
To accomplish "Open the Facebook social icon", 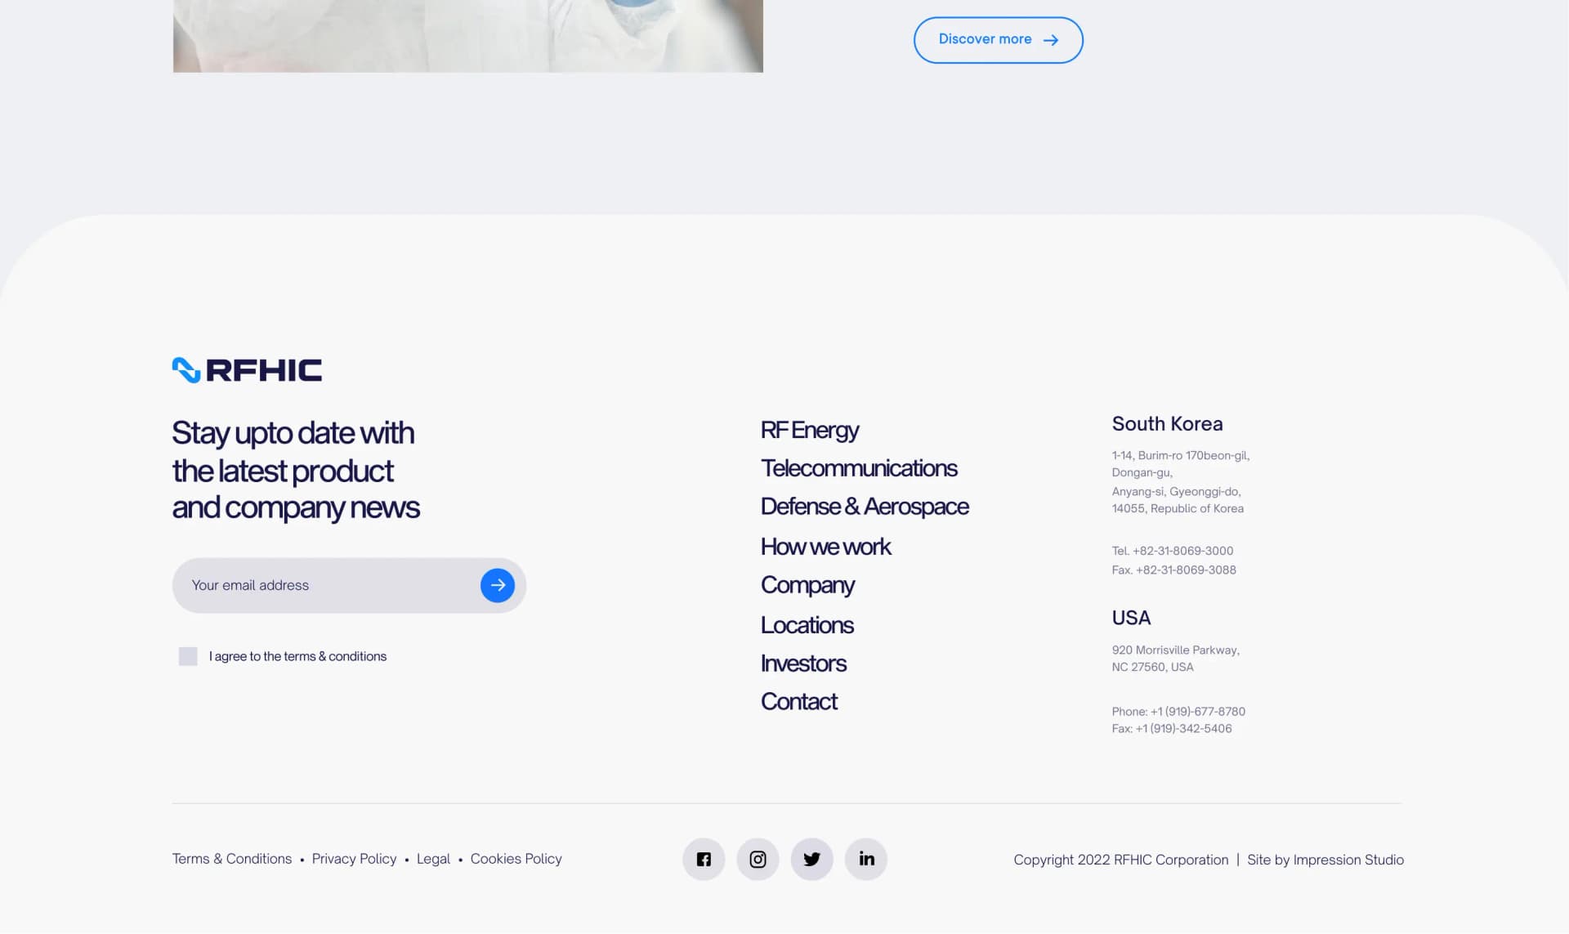I will [x=704, y=859].
